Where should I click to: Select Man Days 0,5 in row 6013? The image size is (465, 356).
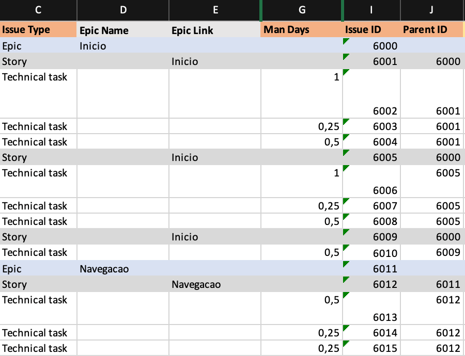(302, 309)
